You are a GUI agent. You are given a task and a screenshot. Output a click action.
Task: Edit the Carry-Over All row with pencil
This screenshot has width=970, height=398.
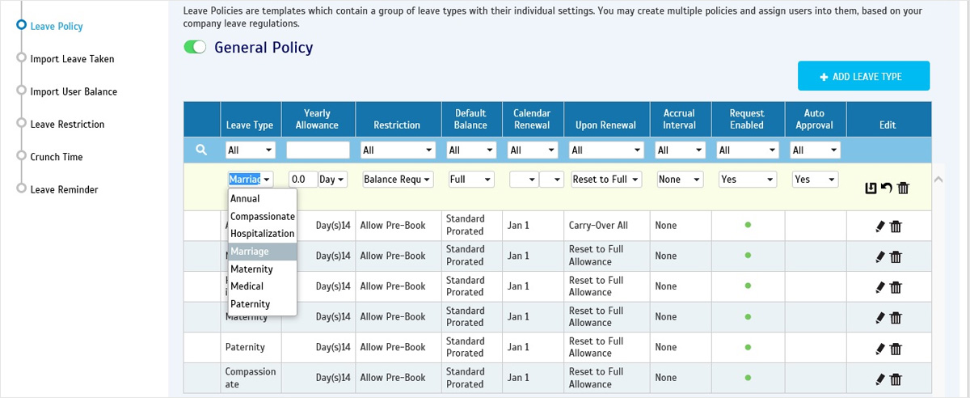pyautogui.click(x=880, y=227)
